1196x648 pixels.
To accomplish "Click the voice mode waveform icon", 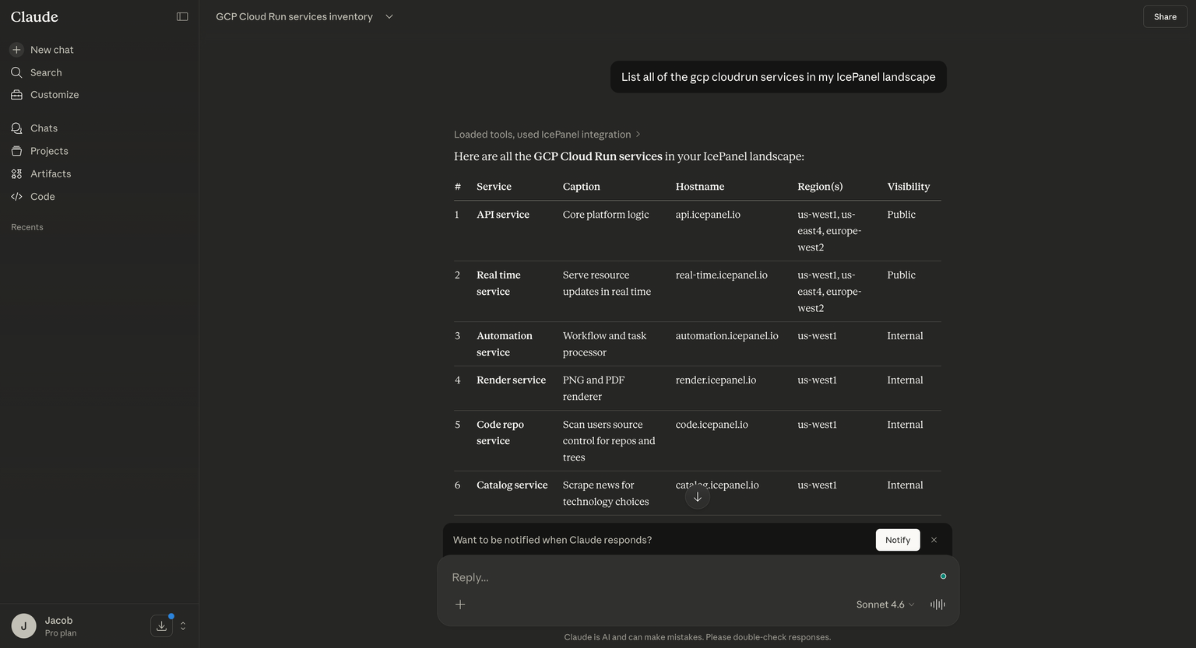I will click(x=937, y=604).
